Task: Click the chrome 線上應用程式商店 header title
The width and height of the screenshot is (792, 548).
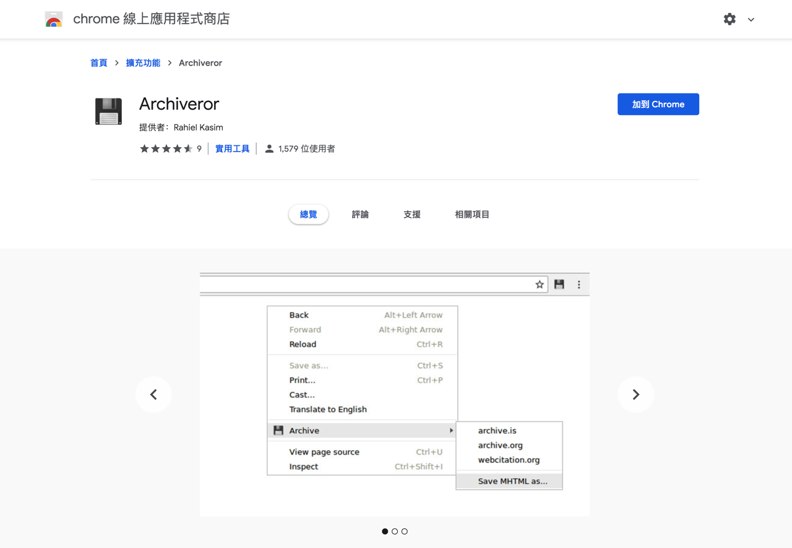Action: tap(152, 19)
